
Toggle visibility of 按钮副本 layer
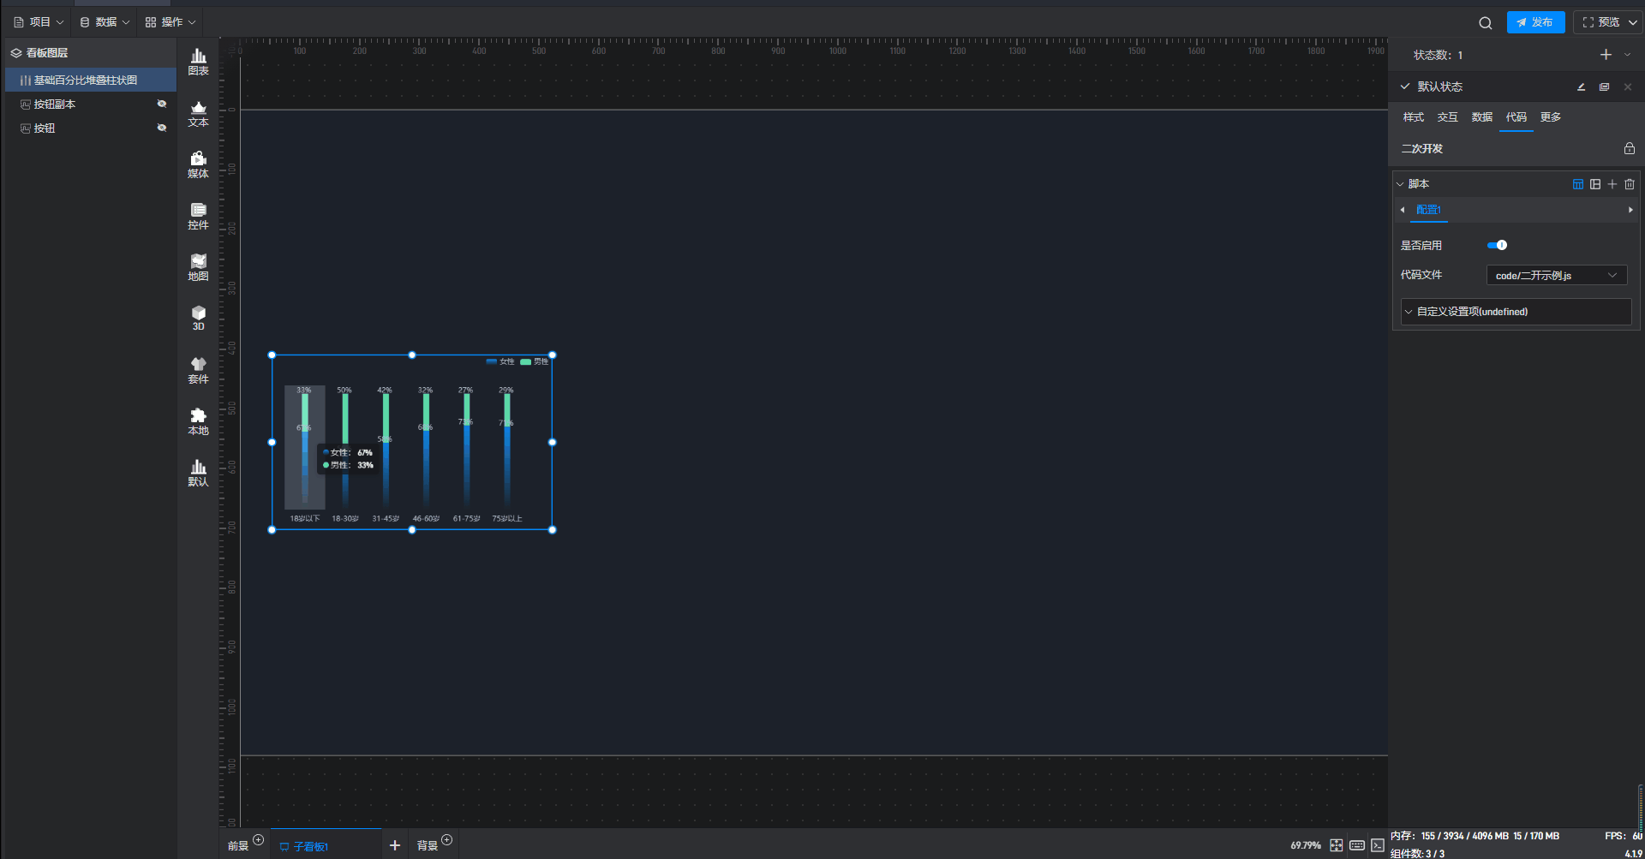pyautogui.click(x=161, y=104)
